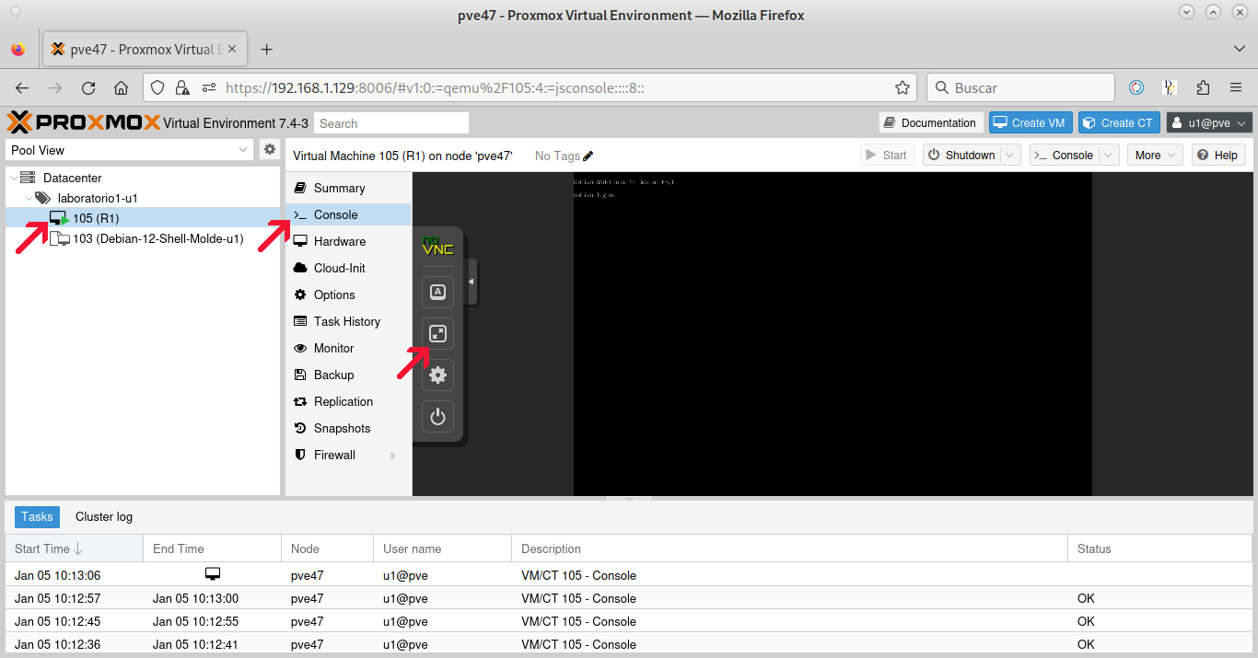Screen dimensions: 1258x658
Task: Open tree view settings gear
Action: 270,149
